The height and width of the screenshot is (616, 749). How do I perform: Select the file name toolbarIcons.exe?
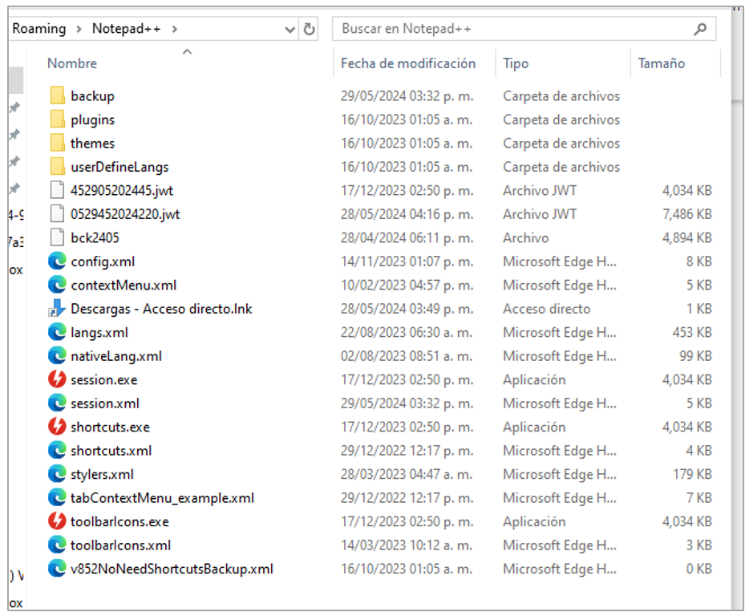pyautogui.click(x=120, y=522)
